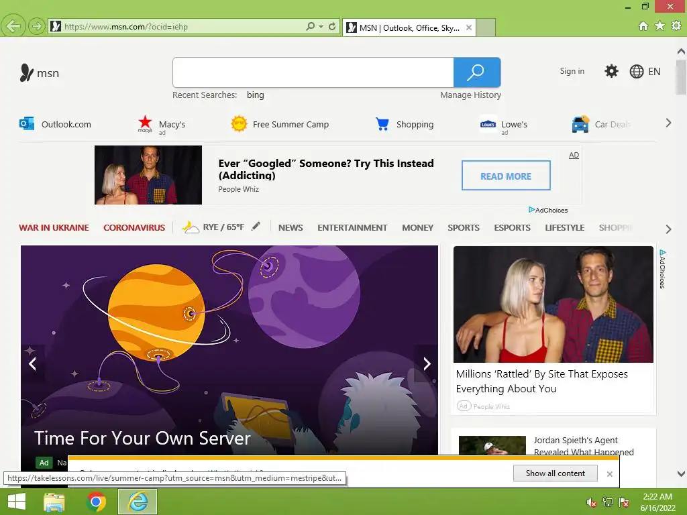This screenshot has width=687, height=515.
Task: Open the Shopping cart icon shortcut
Action: pos(382,124)
